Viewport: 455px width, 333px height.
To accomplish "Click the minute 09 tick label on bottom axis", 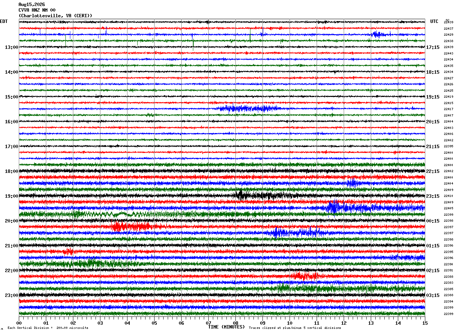I will coord(262,323).
